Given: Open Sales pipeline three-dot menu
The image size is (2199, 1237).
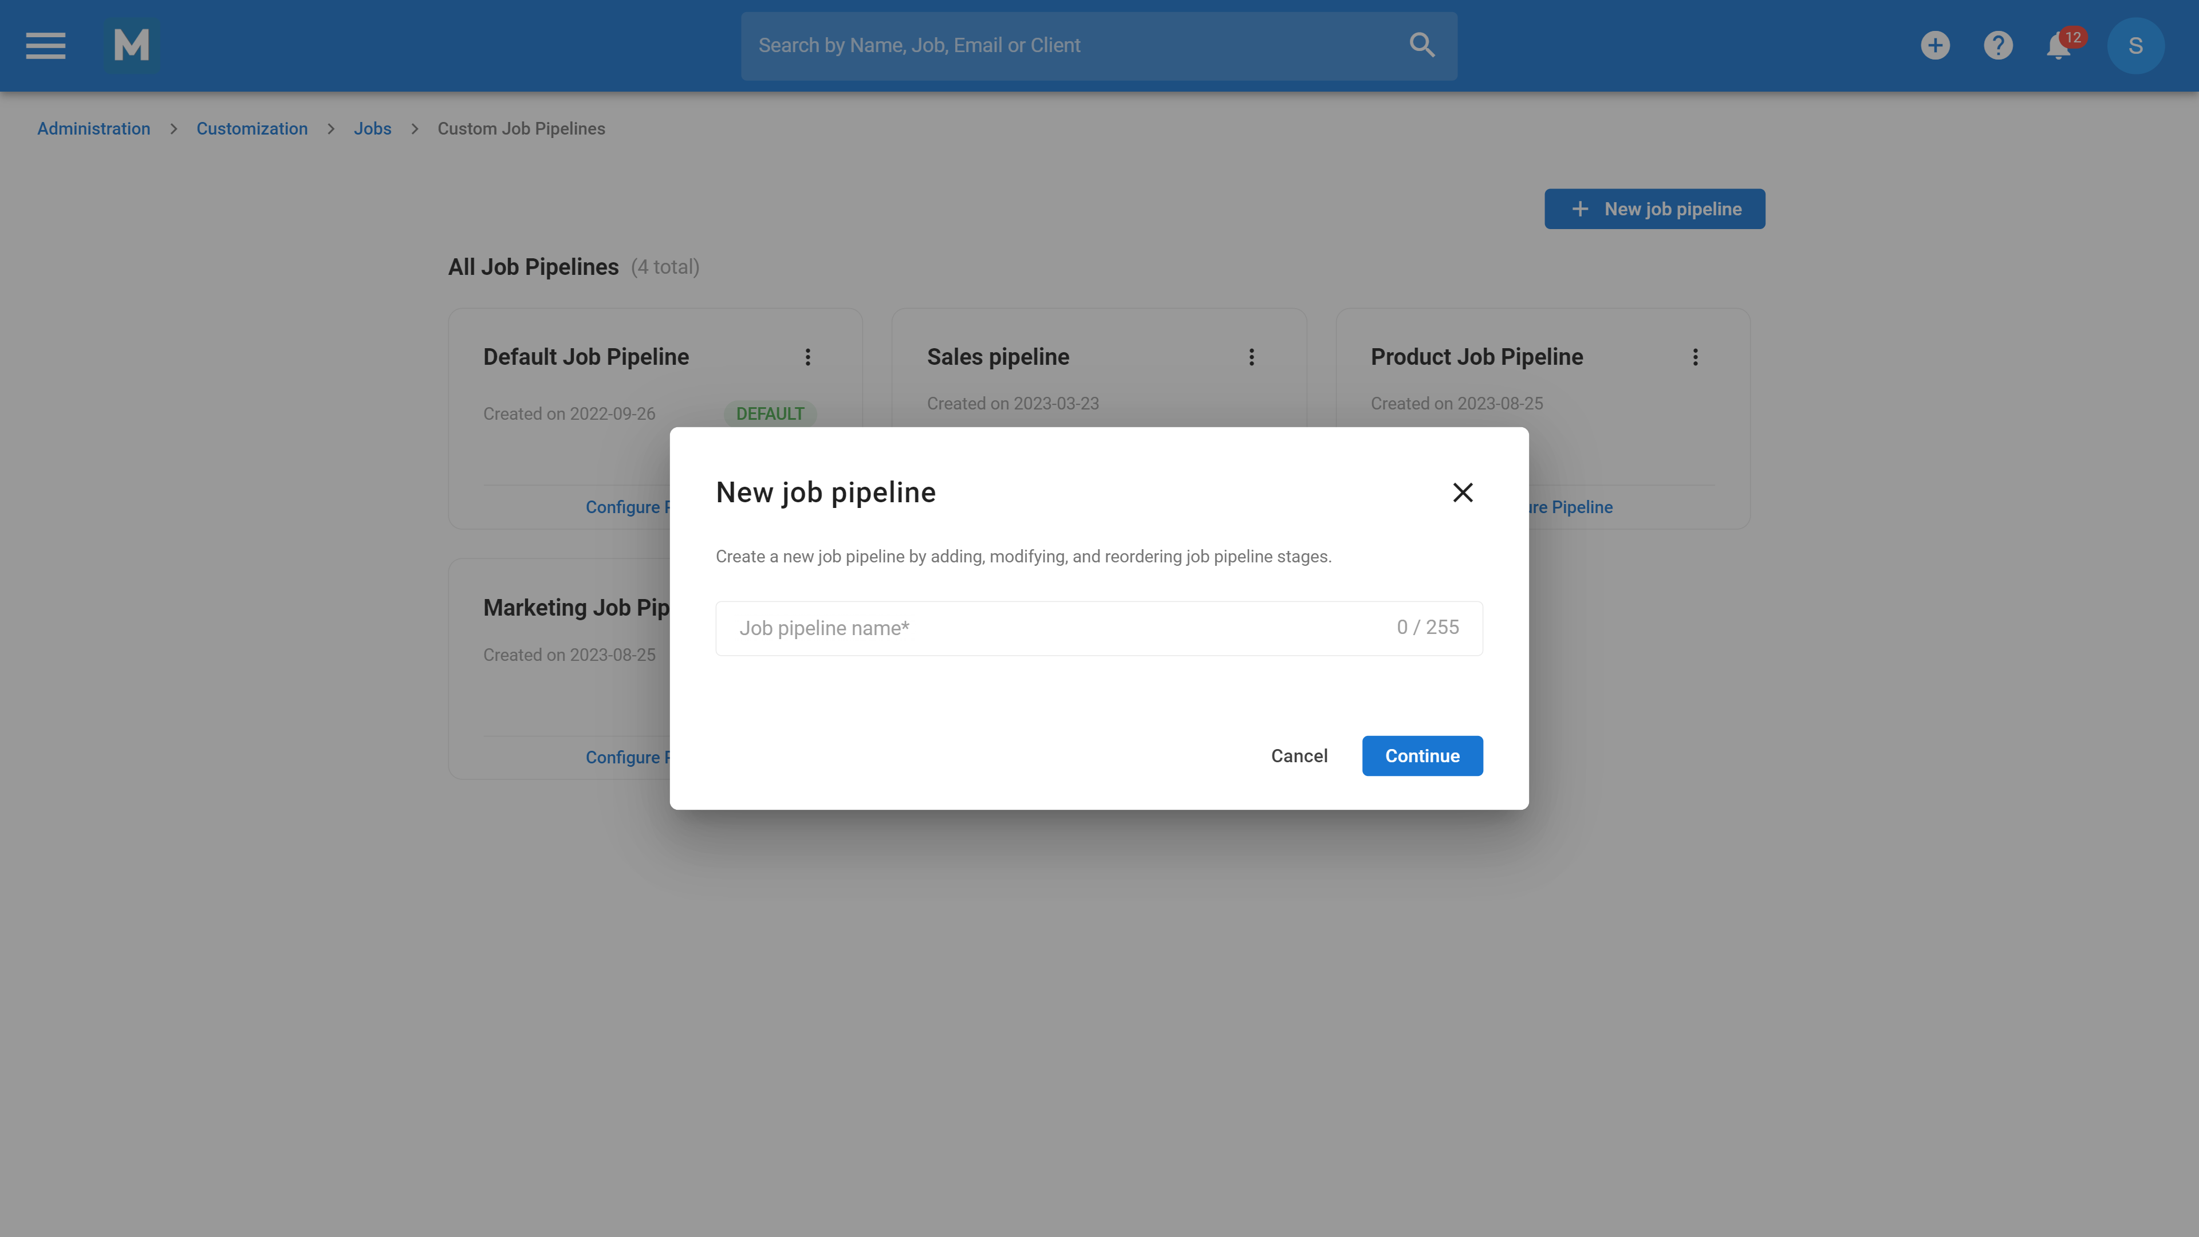Looking at the screenshot, I should 1251,357.
